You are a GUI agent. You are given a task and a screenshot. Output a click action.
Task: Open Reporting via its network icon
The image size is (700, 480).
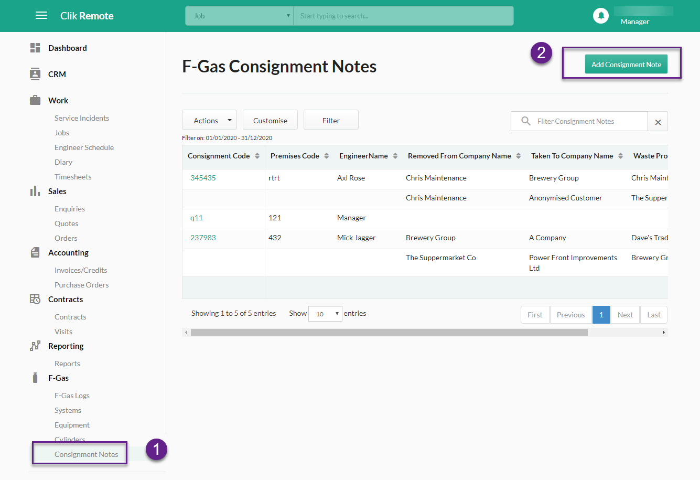[35, 345]
